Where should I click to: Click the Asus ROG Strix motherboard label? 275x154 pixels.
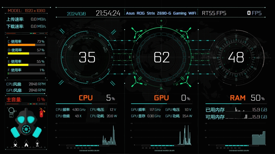[161, 13]
